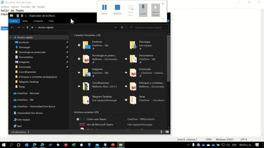Collapse the Archivos recientes group

[x=72, y=112]
